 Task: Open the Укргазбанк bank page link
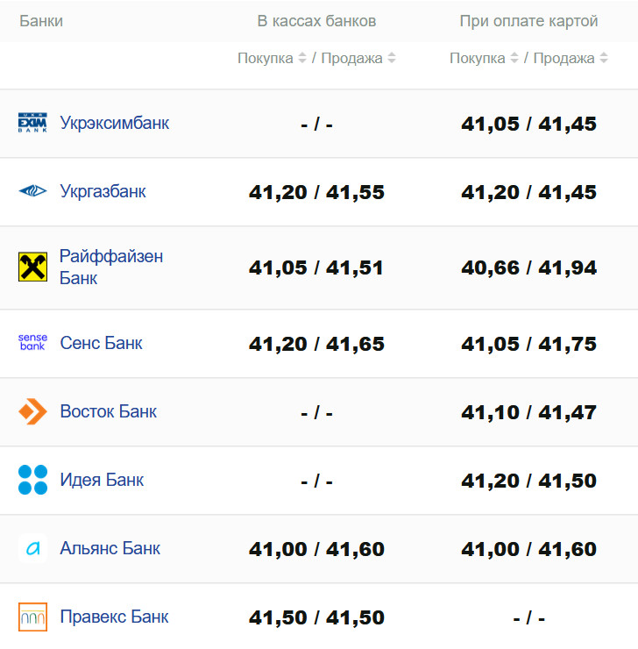(103, 191)
